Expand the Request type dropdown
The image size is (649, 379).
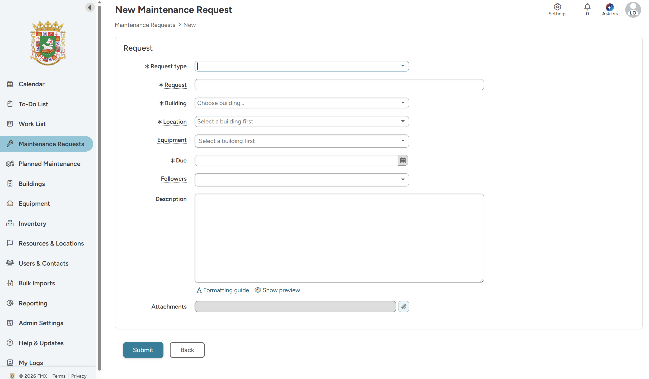(403, 66)
